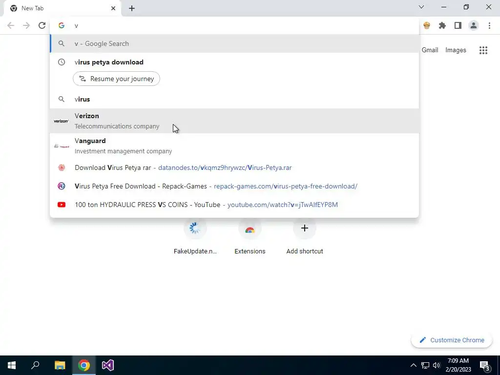Click the YouTube icon in suggestions

click(x=62, y=205)
